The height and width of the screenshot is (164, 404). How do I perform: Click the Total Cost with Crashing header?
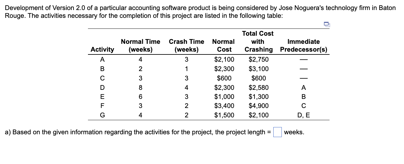pos(259,41)
